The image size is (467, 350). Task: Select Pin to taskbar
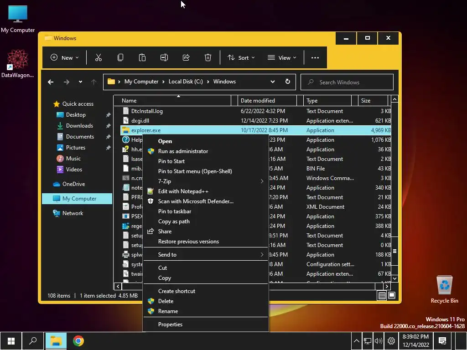[206, 211]
